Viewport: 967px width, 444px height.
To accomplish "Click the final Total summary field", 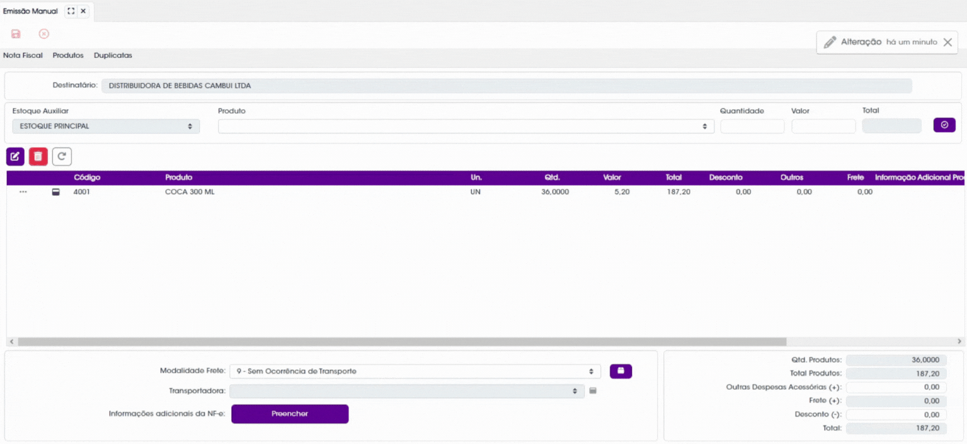I will [896, 428].
